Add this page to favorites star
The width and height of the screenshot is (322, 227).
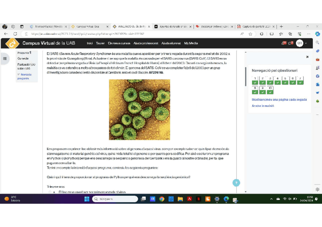[250, 34]
